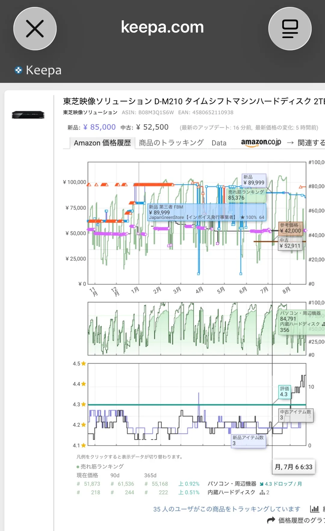The height and width of the screenshot is (531, 325).
Task: Click the 評価 4.3 rating tooltip
Action: [x=284, y=392]
